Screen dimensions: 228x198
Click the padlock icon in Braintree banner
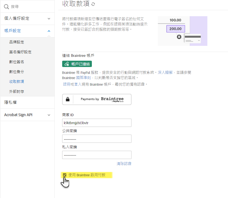68,99
